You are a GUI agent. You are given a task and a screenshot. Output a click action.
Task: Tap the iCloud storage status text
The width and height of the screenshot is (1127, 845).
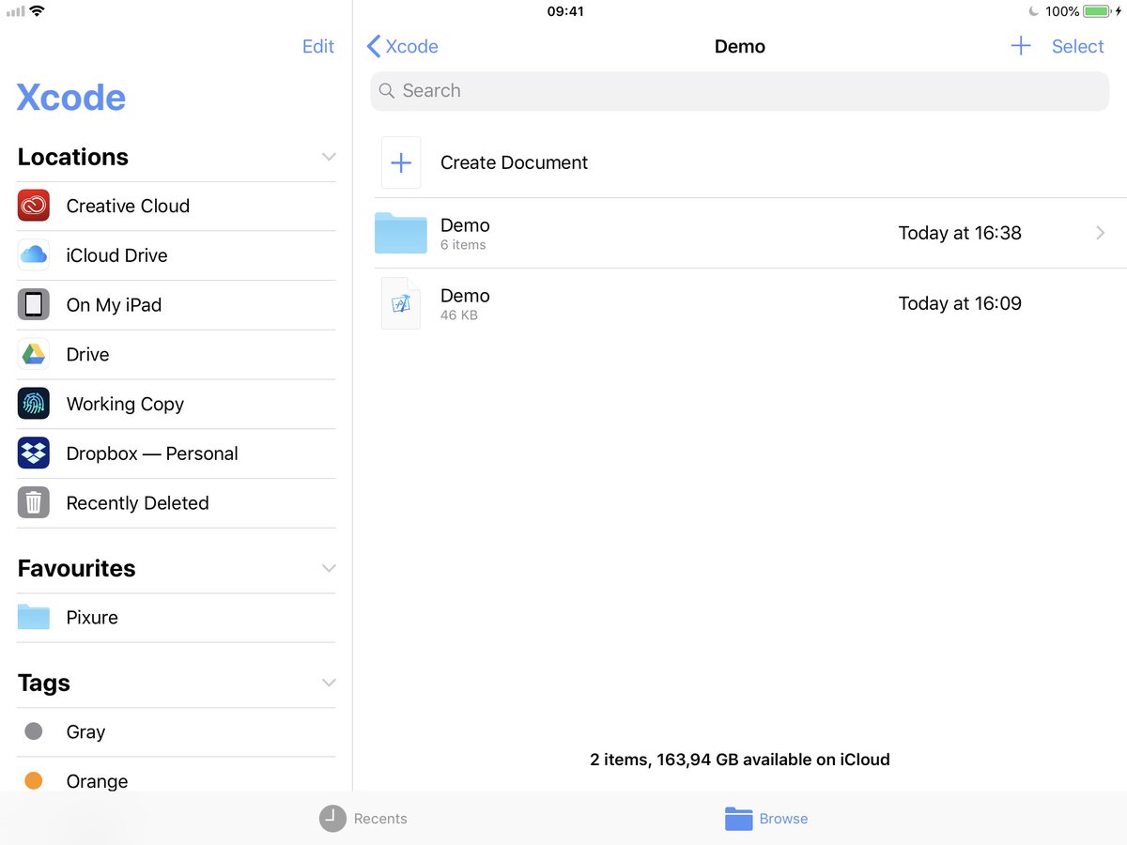[x=740, y=760]
